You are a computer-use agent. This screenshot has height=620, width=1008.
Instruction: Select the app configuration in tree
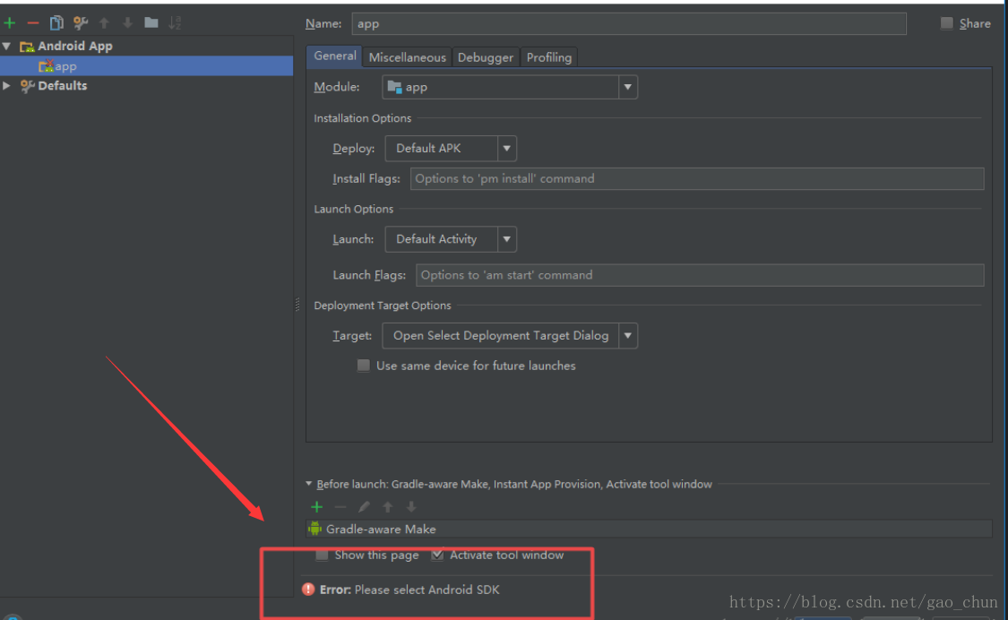pos(147,65)
